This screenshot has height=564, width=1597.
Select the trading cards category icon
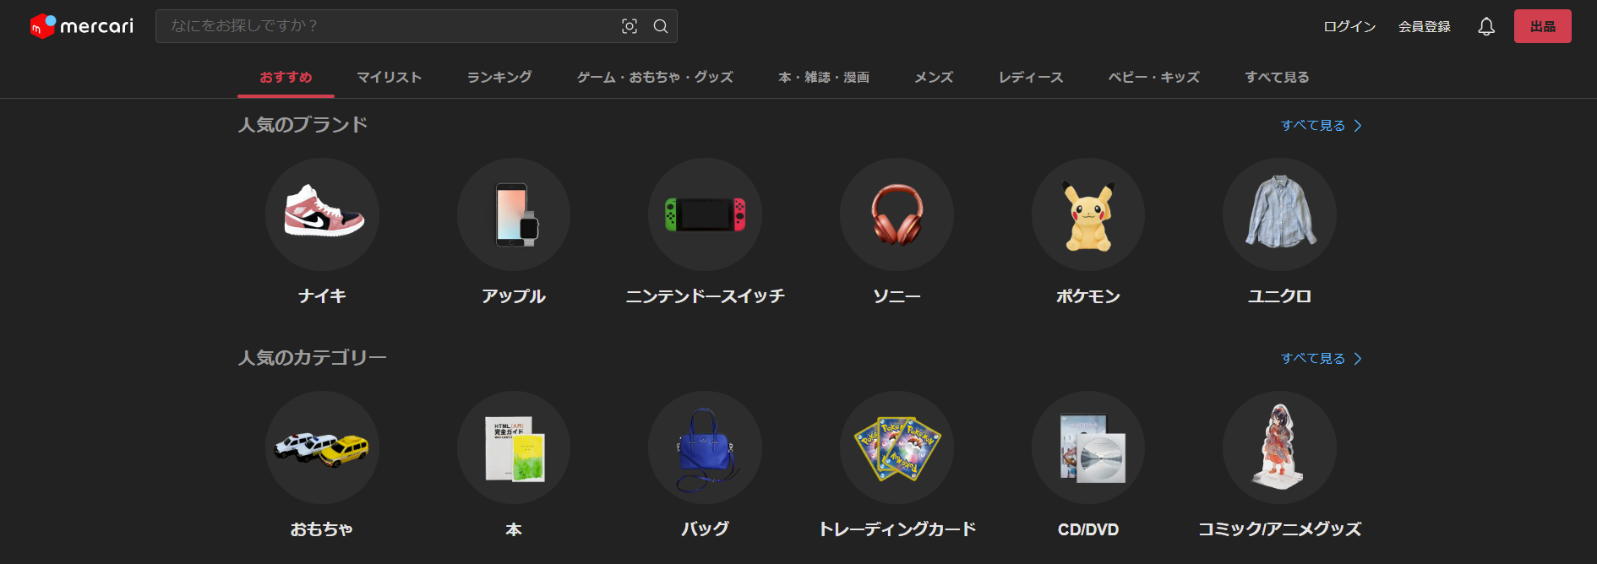(x=897, y=447)
